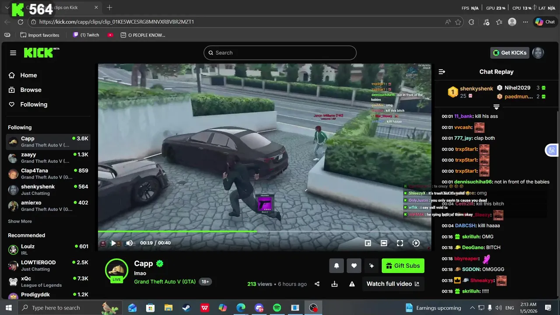Viewport: 560px width, 315px height.
Task: Report the clip with warning icon
Action: point(352,284)
